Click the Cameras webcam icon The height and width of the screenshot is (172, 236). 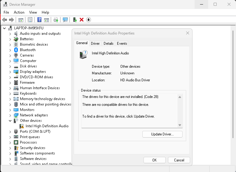16,55
